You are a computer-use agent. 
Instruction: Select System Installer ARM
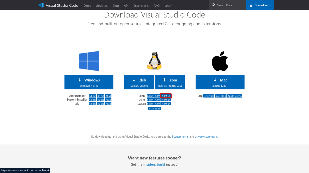point(108,100)
